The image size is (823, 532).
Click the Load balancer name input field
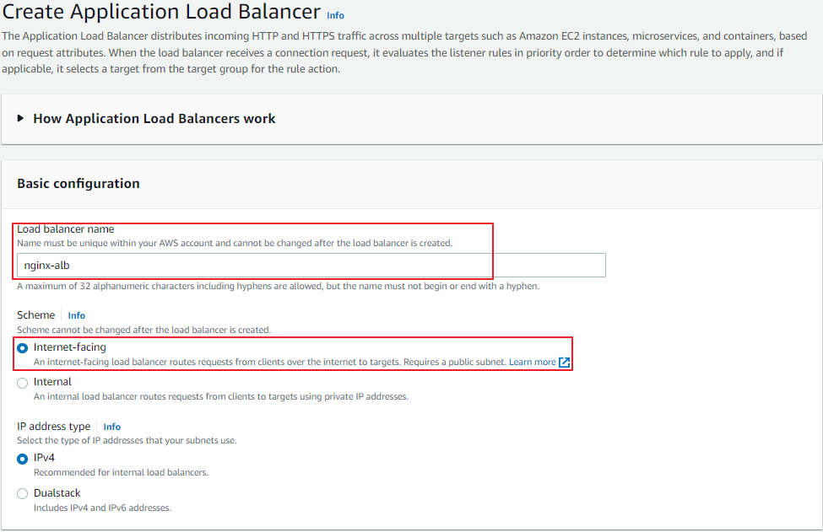pyautogui.click(x=311, y=266)
